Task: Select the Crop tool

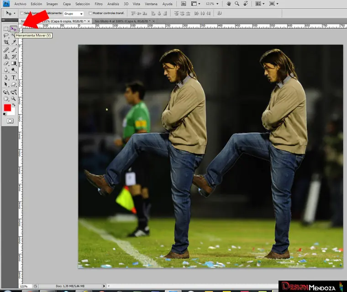Action: 6,42
